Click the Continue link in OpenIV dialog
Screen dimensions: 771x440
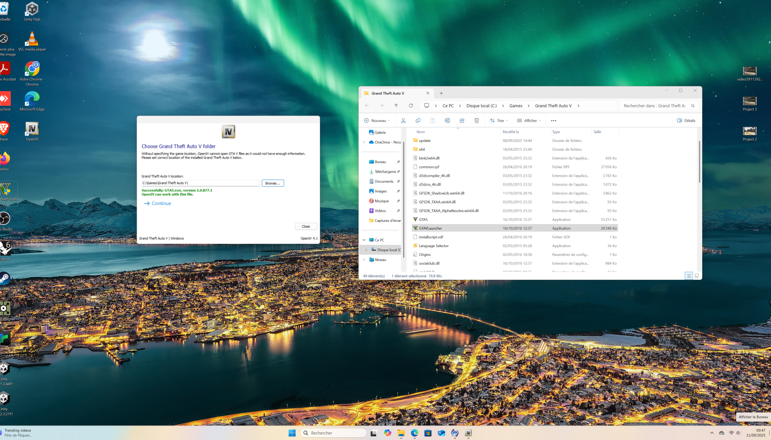pyautogui.click(x=161, y=203)
